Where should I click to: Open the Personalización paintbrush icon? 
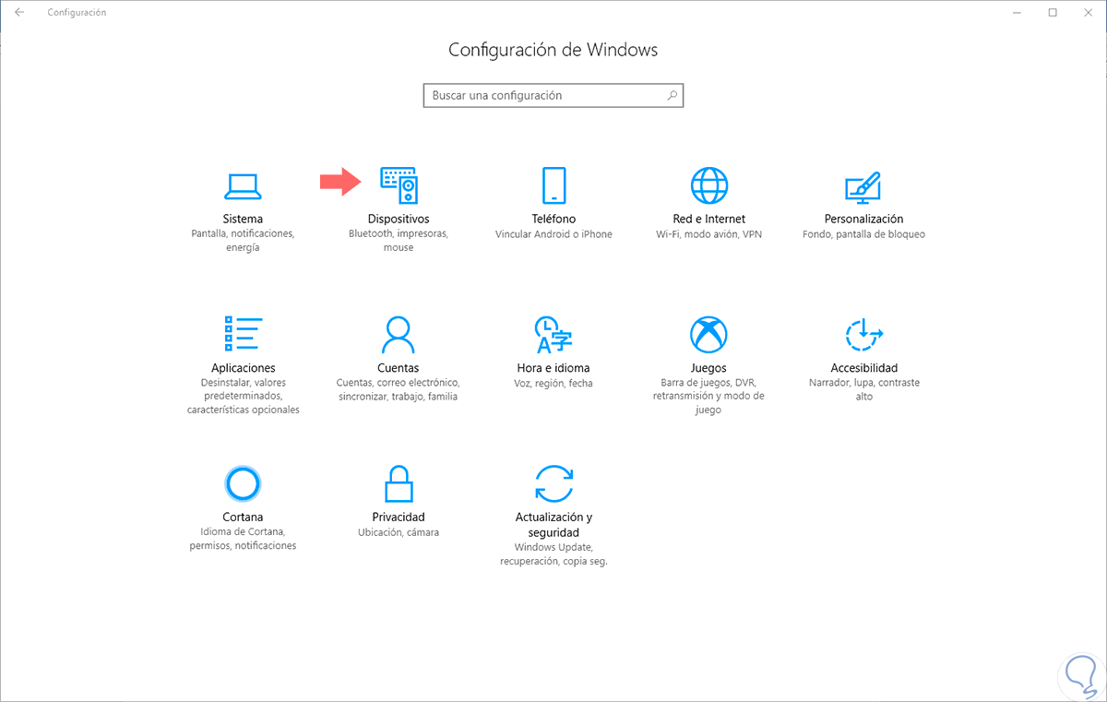click(x=863, y=187)
